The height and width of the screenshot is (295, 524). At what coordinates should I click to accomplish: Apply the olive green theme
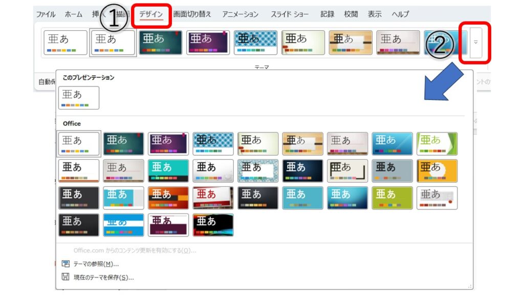click(392, 198)
